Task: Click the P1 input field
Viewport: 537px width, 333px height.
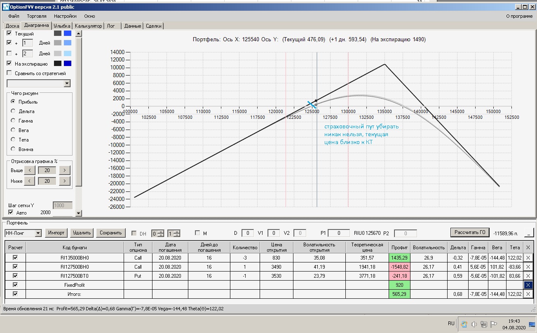Action: coord(339,233)
